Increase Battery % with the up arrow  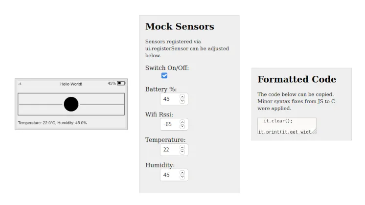click(x=182, y=96)
